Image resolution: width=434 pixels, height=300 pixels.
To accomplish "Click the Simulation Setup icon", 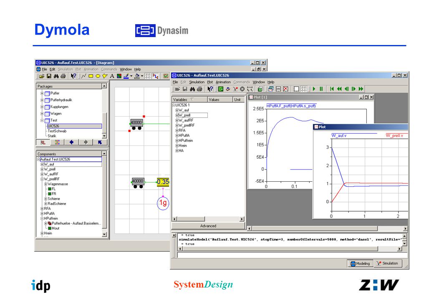I will (x=228, y=89).
